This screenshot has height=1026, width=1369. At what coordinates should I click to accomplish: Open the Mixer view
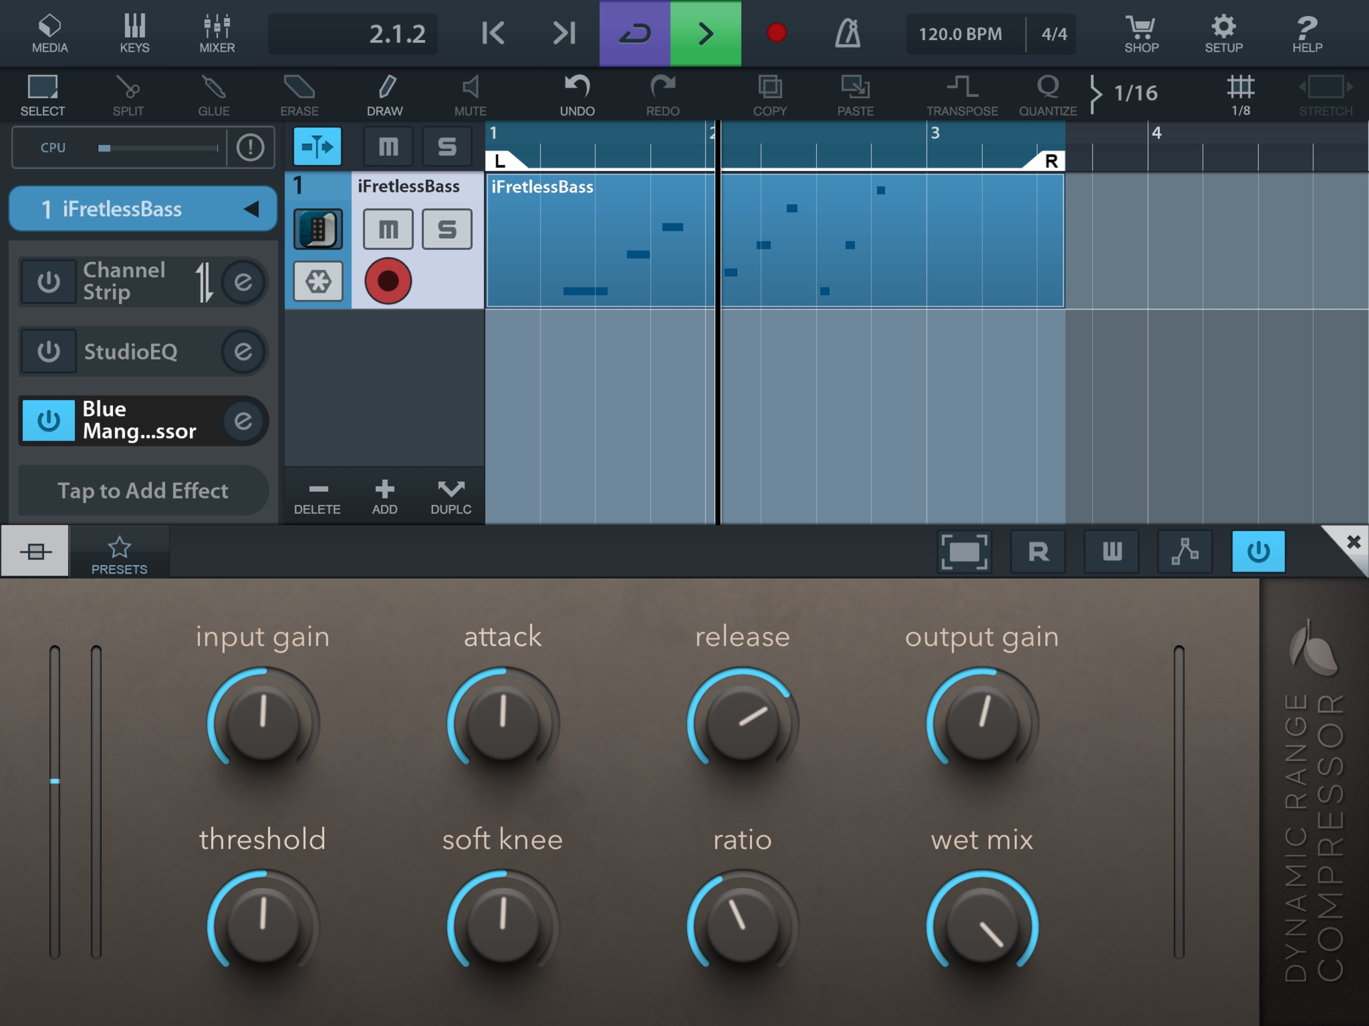[x=216, y=33]
